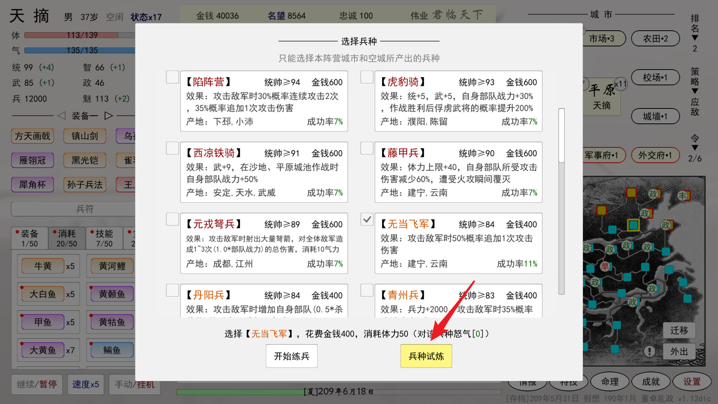The image size is (718, 404).
Task: Click the yellow-outlined selected city on map
Action: tap(633, 225)
